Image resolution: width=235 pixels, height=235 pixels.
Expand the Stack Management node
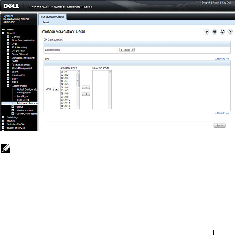point(8,68)
